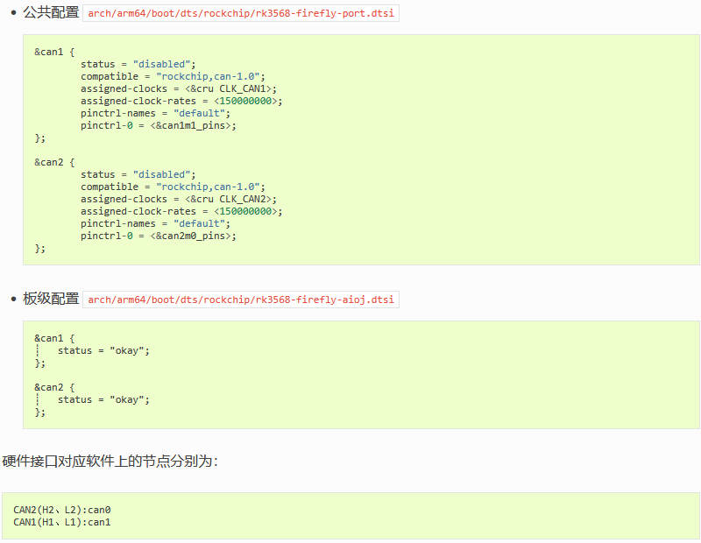
Task: Click status = "disabled" in the &can1 node
Action: click(138, 64)
